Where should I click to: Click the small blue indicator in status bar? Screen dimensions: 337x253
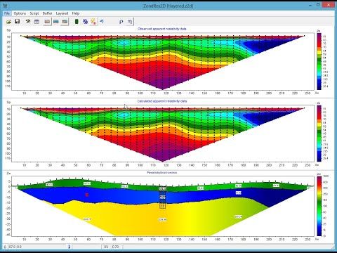(x=70, y=247)
